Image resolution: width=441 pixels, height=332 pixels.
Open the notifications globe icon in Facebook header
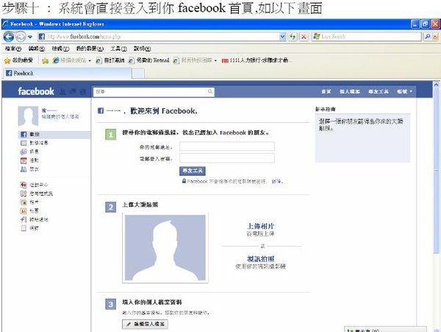click(x=82, y=91)
